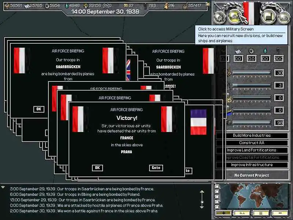Open the Diplomacy round button beside Military
The width and height of the screenshot is (293, 220).
[220, 18]
